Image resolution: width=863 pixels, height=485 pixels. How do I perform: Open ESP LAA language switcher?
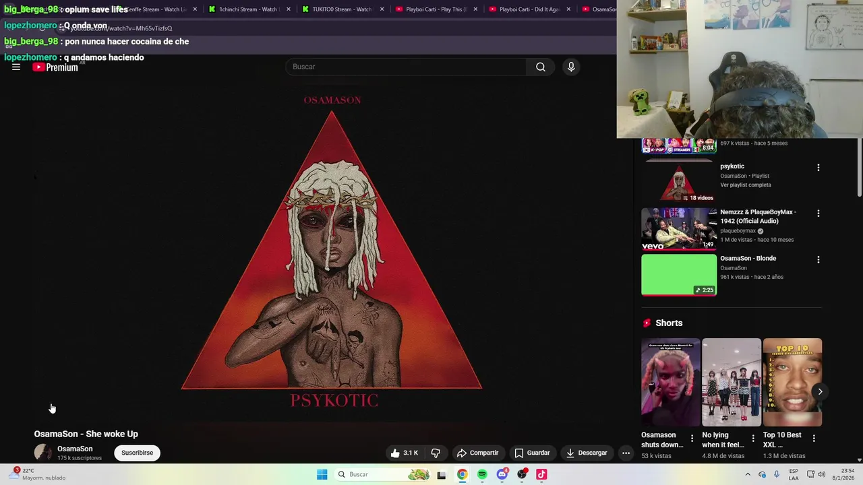pyautogui.click(x=794, y=474)
